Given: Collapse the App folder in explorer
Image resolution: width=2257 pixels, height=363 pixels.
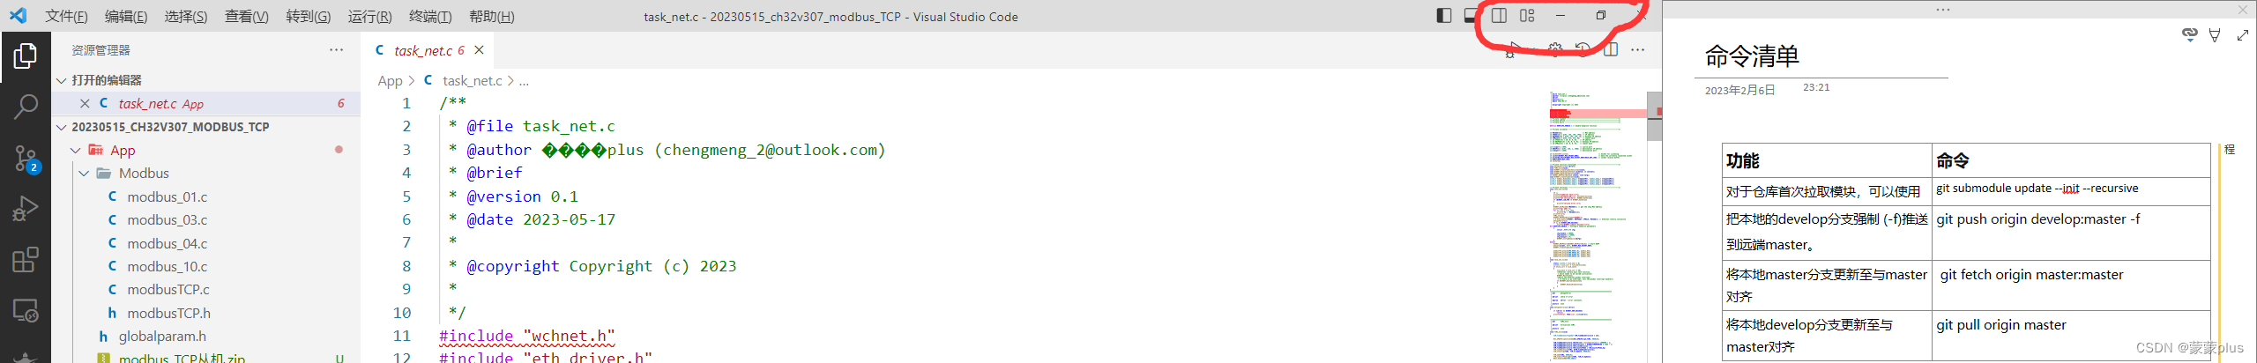Looking at the screenshot, I should (75, 151).
